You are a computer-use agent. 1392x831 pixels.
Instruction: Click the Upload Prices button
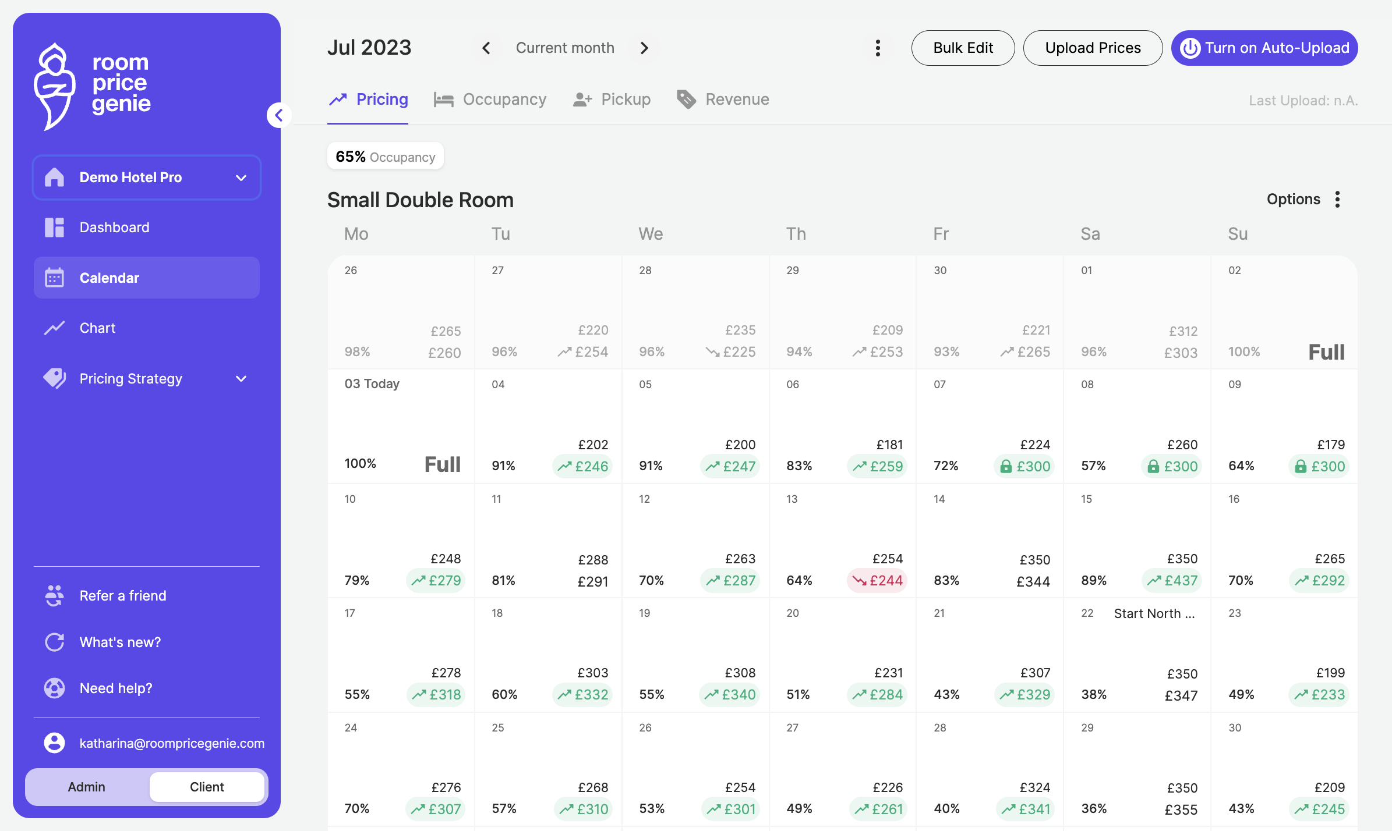pyautogui.click(x=1093, y=48)
